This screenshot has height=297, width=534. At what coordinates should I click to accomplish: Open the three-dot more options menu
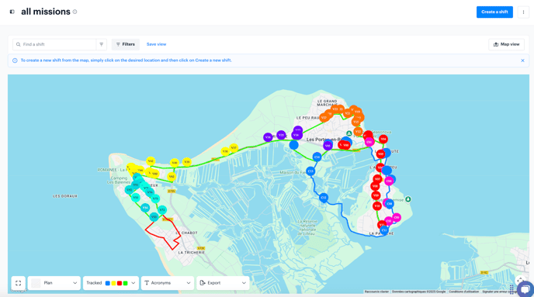pyautogui.click(x=523, y=12)
